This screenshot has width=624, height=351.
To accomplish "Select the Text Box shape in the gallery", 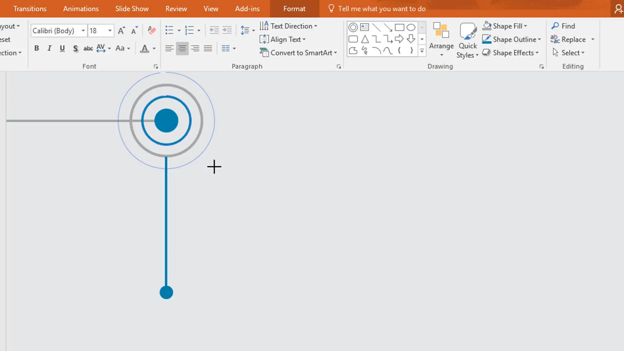I will click(x=365, y=27).
